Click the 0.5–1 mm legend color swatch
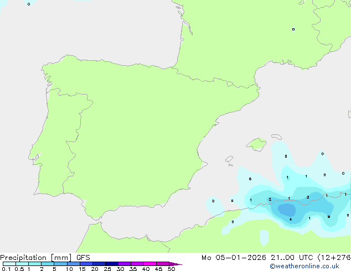The image size is (351, 271). [22, 264]
